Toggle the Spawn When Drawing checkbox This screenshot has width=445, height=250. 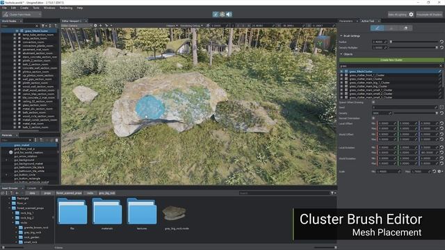373,102
